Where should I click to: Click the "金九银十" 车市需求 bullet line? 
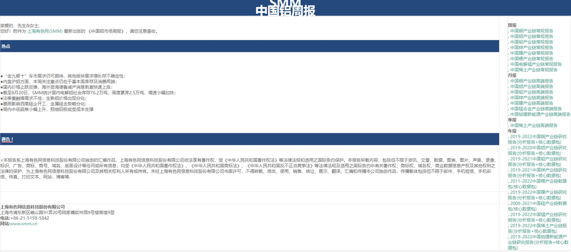click(64, 76)
